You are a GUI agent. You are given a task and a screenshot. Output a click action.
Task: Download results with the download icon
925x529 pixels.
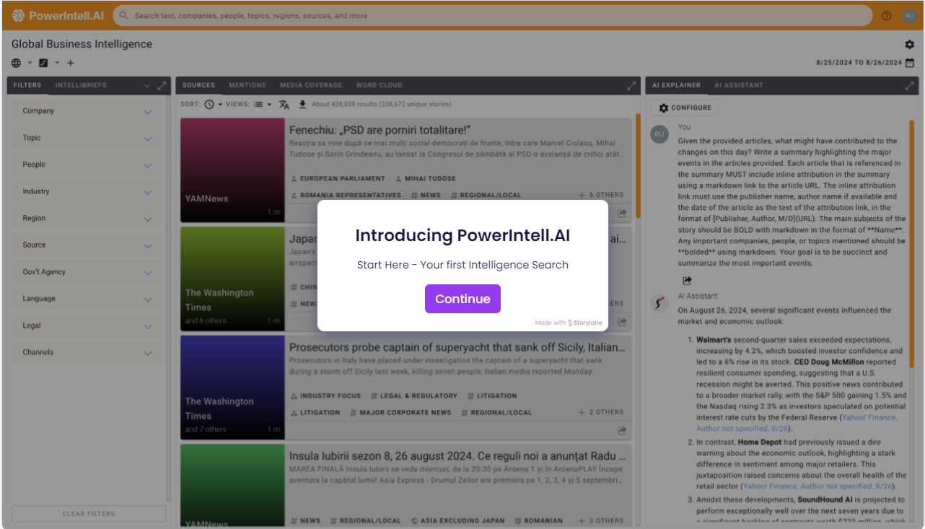coord(302,104)
